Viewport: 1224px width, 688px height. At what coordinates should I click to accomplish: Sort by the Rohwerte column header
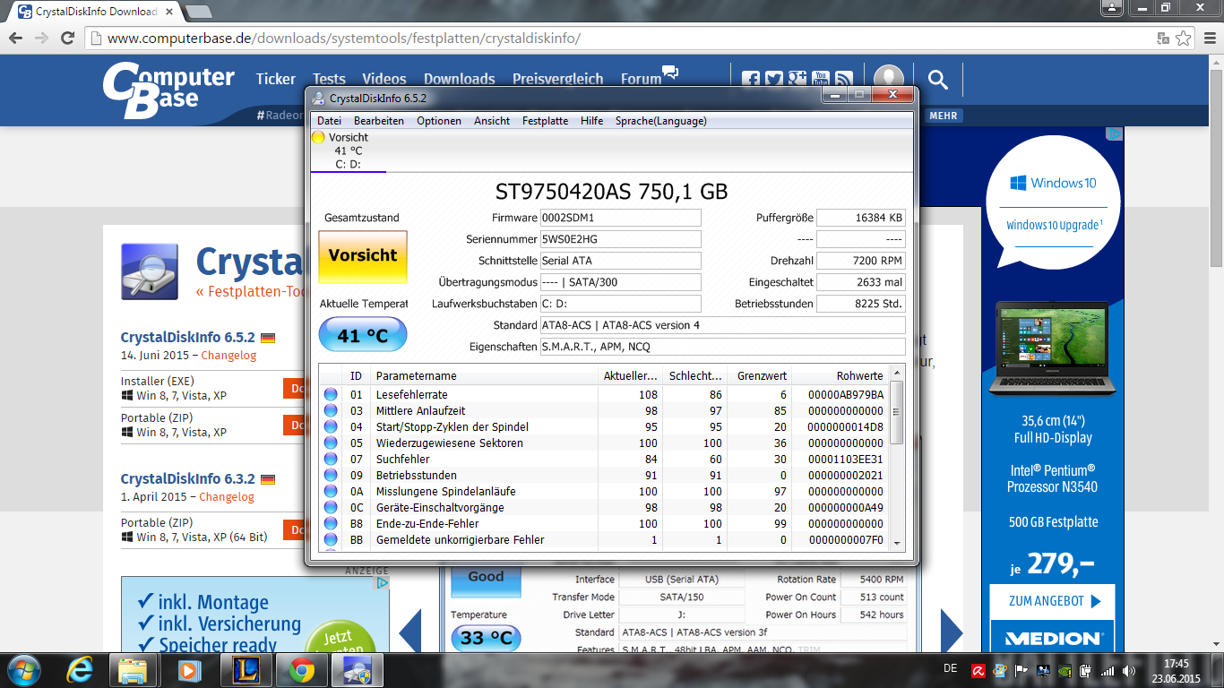840,375
